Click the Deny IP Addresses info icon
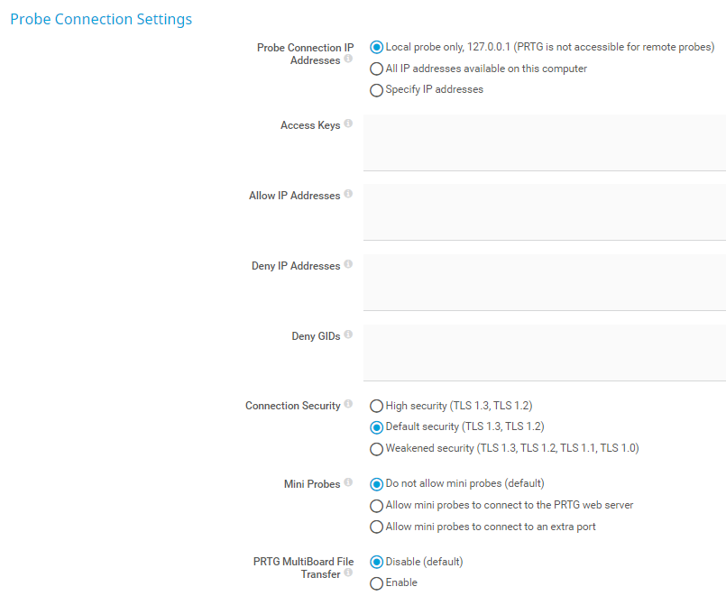The height and width of the screenshot is (605, 726). [348, 264]
